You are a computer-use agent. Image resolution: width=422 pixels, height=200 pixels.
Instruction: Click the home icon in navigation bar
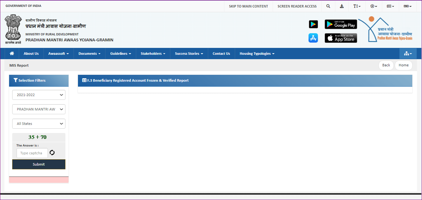pos(12,54)
